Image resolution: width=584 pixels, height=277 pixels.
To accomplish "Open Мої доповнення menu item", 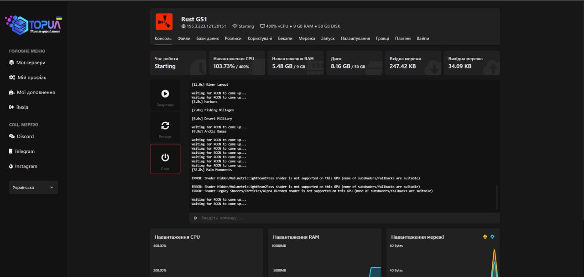I will click(x=35, y=92).
